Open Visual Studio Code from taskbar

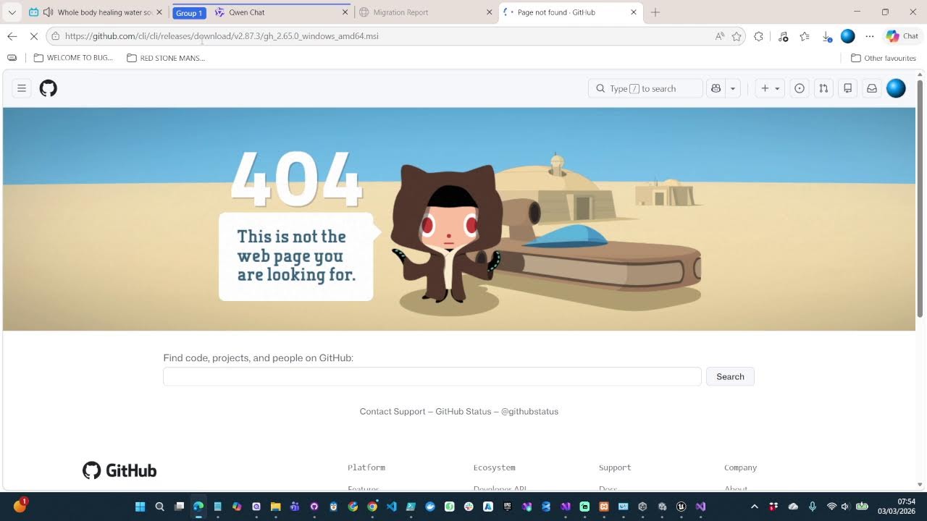pos(392,507)
